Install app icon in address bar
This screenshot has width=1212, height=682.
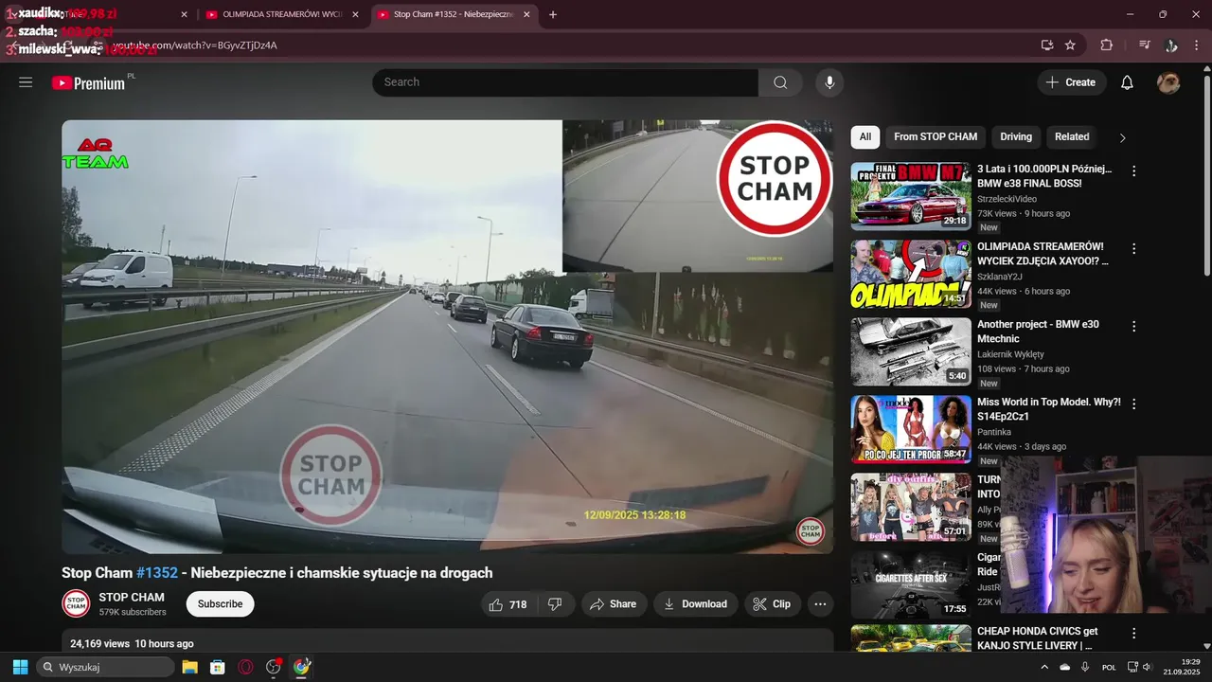coord(1046,45)
